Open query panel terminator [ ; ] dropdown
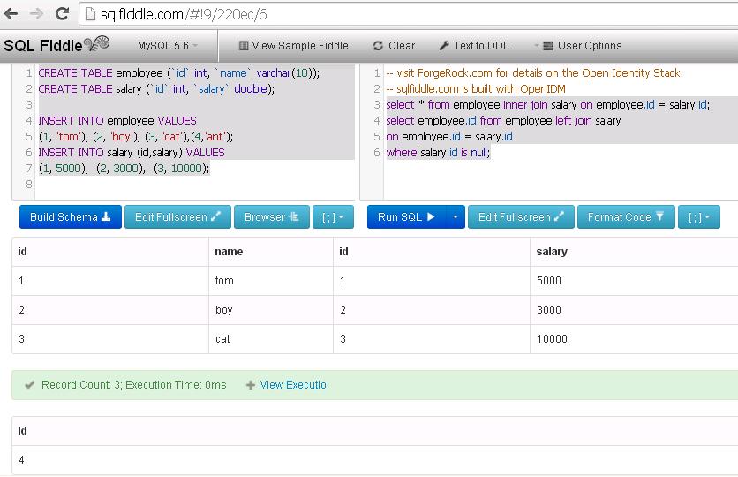Image resolution: width=738 pixels, height=477 pixels. [x=698, y=216]
